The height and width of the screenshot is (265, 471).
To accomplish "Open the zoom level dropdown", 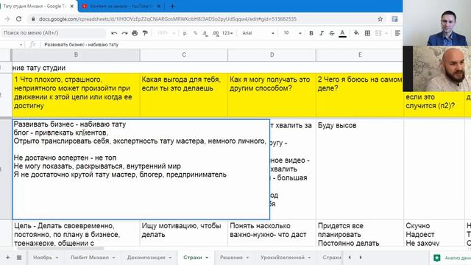I will (166, 33).
